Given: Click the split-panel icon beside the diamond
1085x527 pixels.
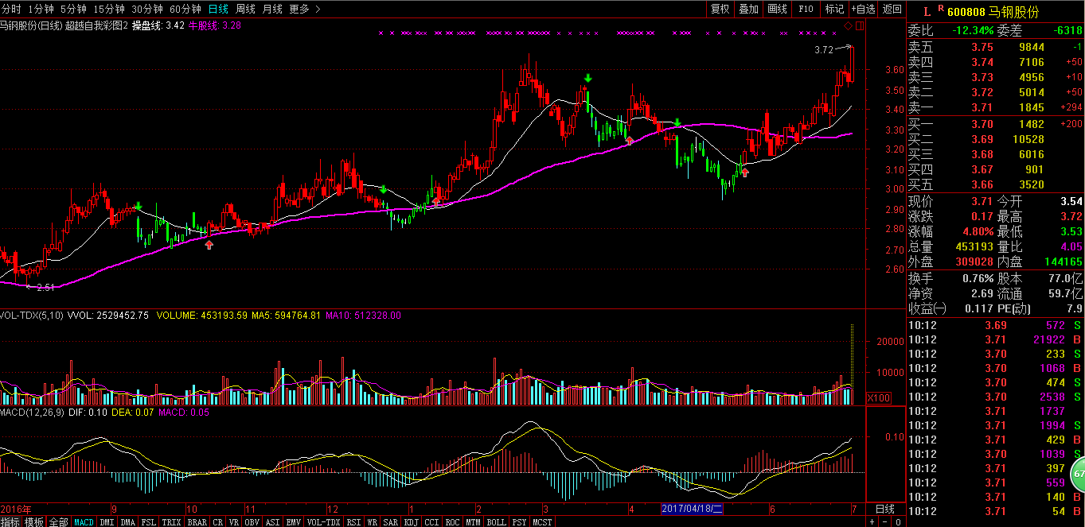Looking at the screenshot, I should 860,25.
